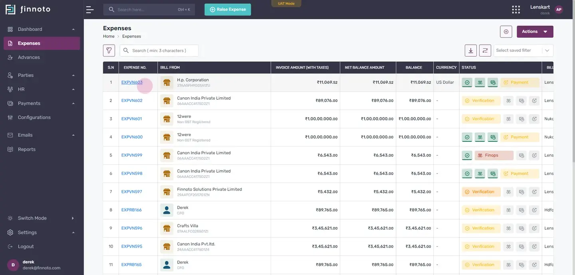Open expense EXPRB166 link
This screenshot has width=575, height=275.
pyautogui.click(x=131, y=210)
